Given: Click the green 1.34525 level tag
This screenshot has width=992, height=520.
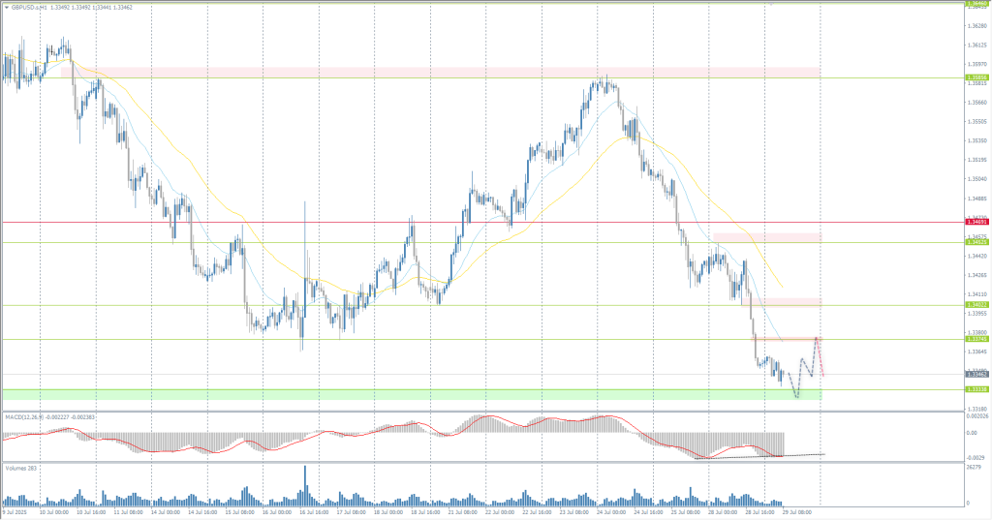Looking at the screenshot, I should 976,242.
